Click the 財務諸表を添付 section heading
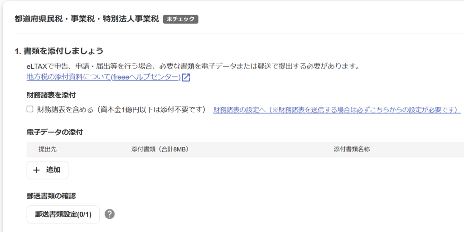Image resolution: width=464 pixels, height=232 pixels. tap(51, 95)
